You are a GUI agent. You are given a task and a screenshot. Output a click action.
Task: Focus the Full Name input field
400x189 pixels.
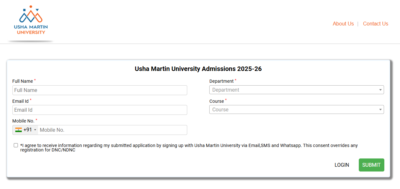point(100,90)
